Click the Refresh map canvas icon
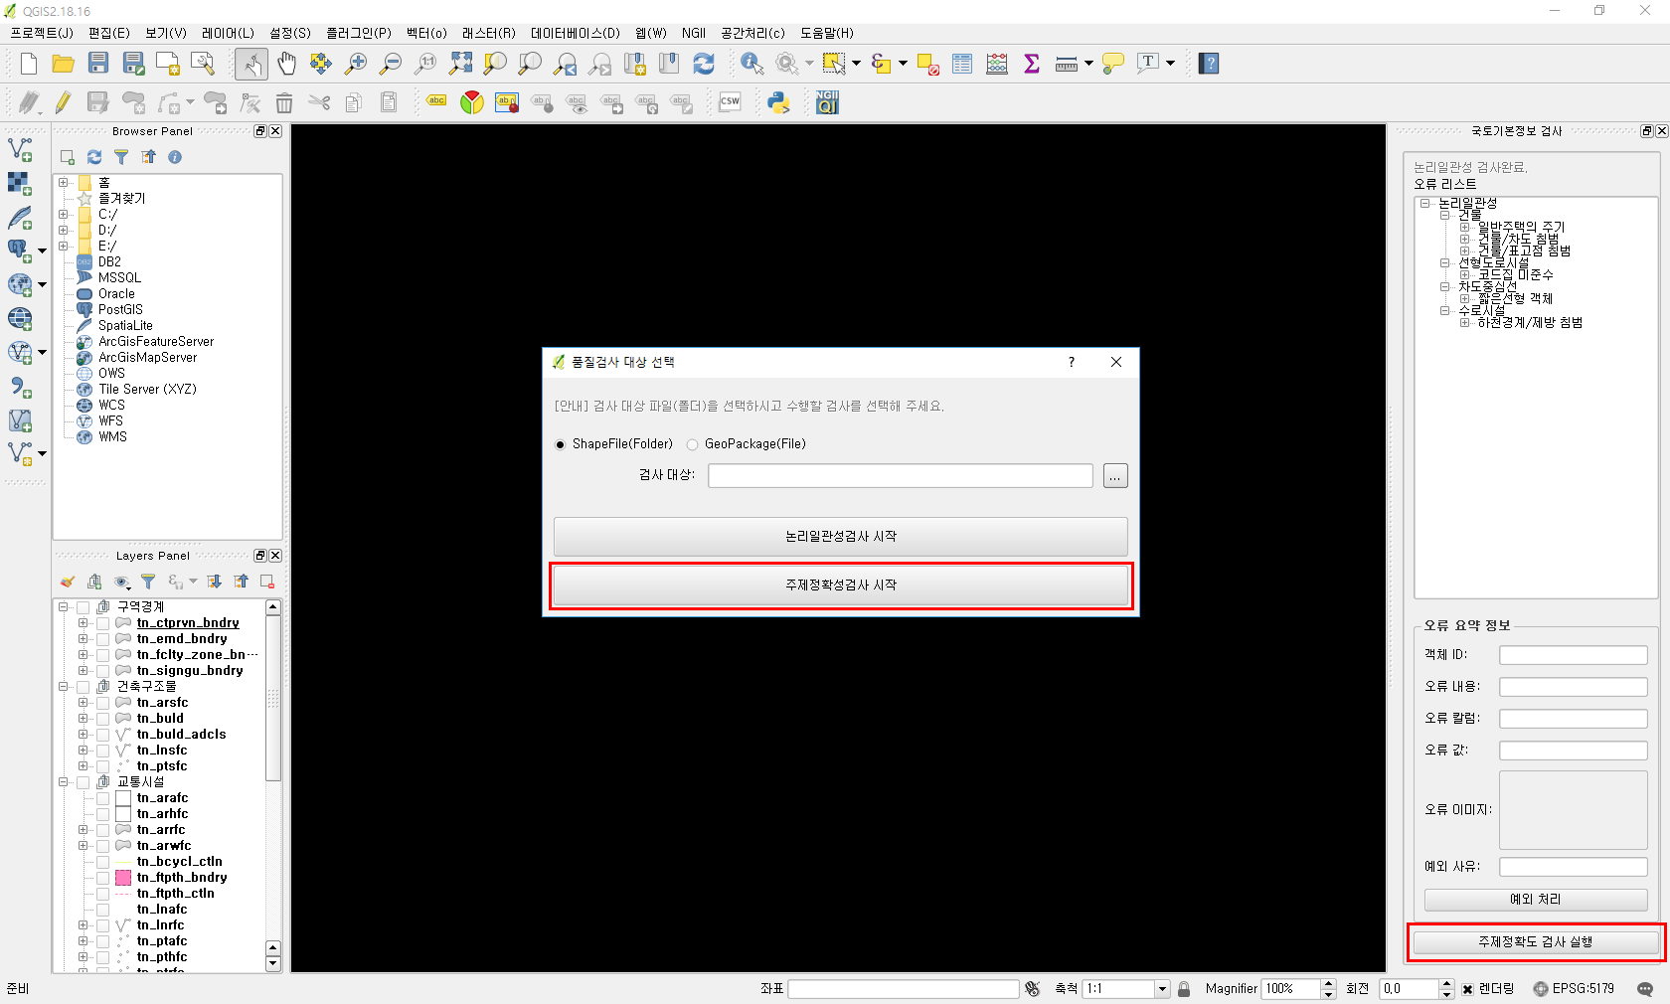Screen dimensions: 1670x1004 click(704, 64)
